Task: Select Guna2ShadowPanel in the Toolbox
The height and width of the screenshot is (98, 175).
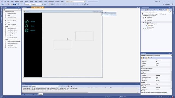Action: 12,47
